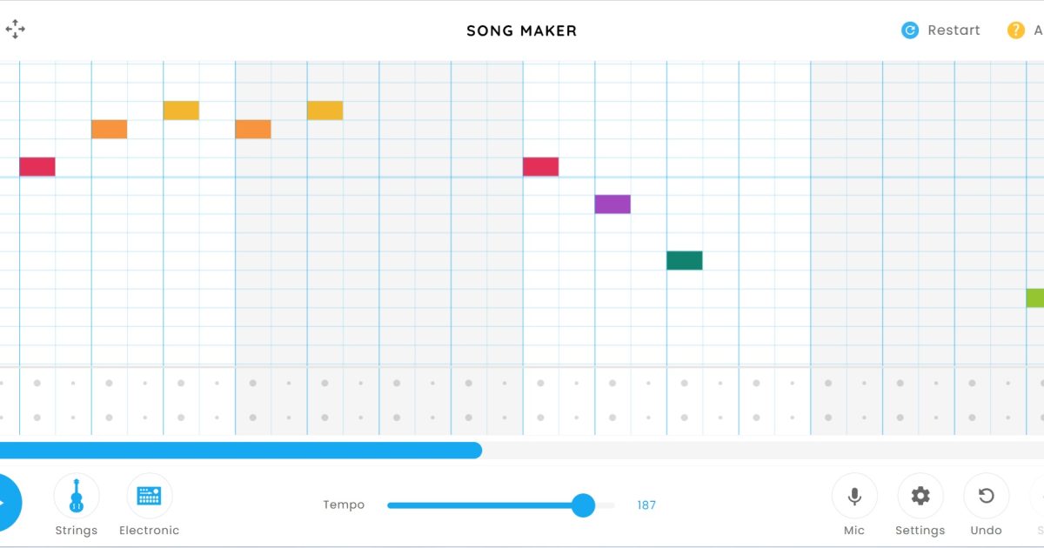Click the Restart icon
The image size is (1044, 548).
pyautogui.click(x=910, y=30)
